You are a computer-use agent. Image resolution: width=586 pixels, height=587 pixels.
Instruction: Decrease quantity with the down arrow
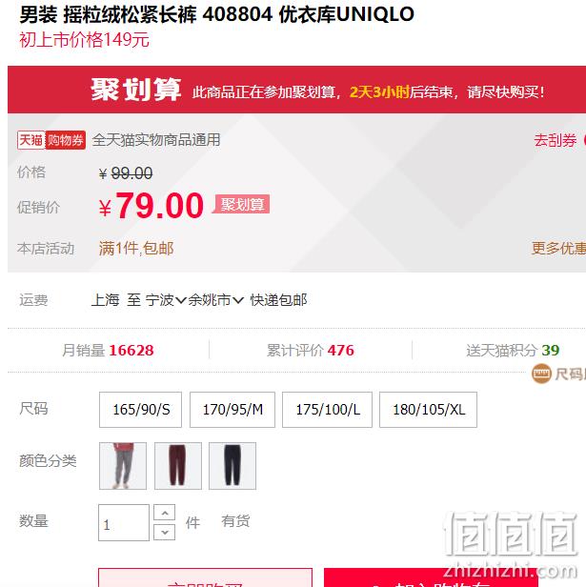click(165, 533)
